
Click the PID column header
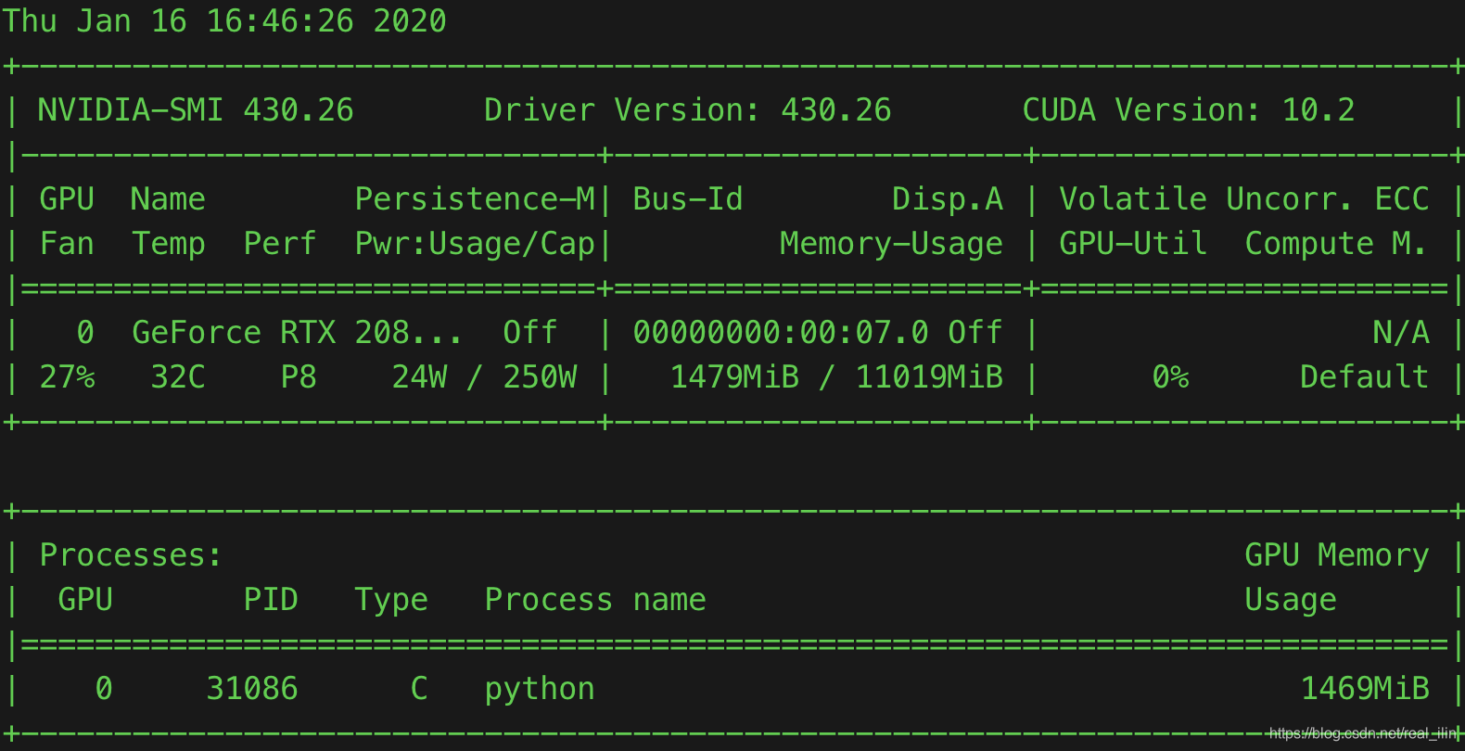click(271, 599)
